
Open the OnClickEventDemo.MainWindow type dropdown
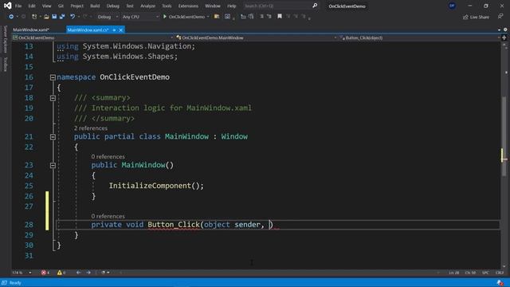tap(257, 37)
